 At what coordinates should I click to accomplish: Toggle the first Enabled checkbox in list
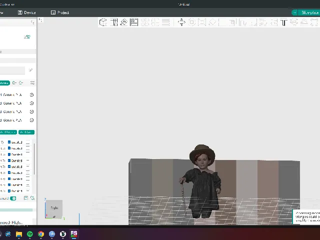click(9, 142)
